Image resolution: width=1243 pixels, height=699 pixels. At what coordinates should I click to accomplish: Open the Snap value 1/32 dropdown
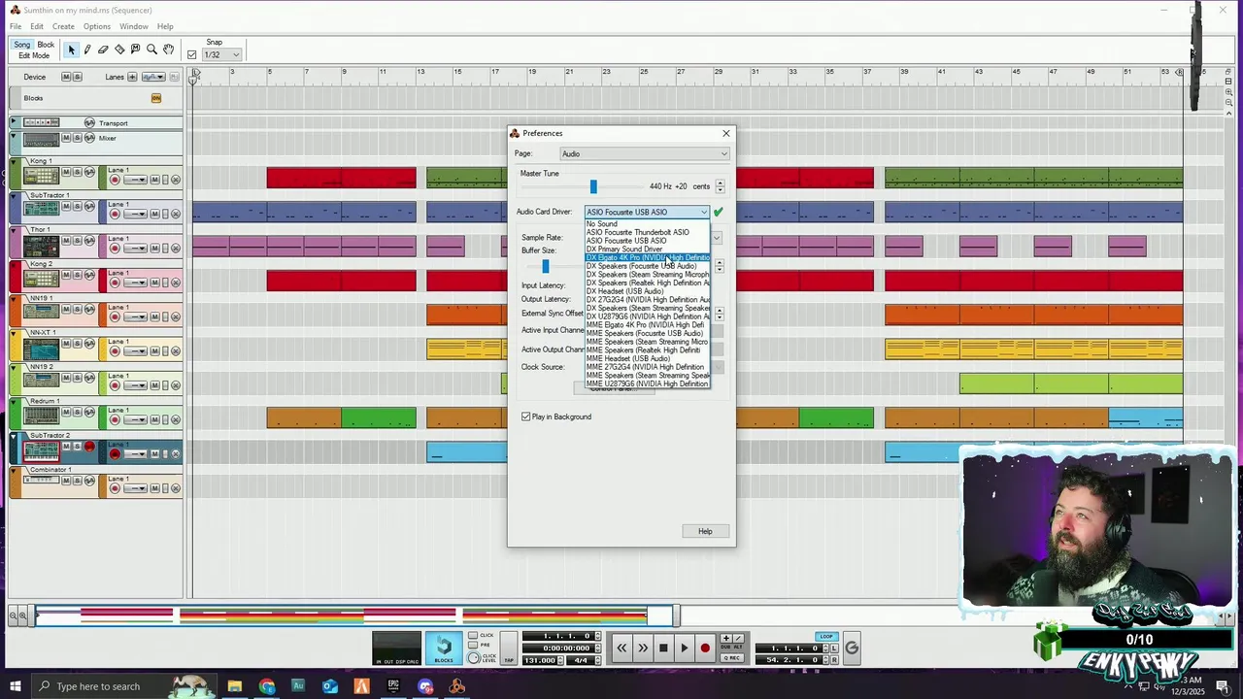coord(221,55)
